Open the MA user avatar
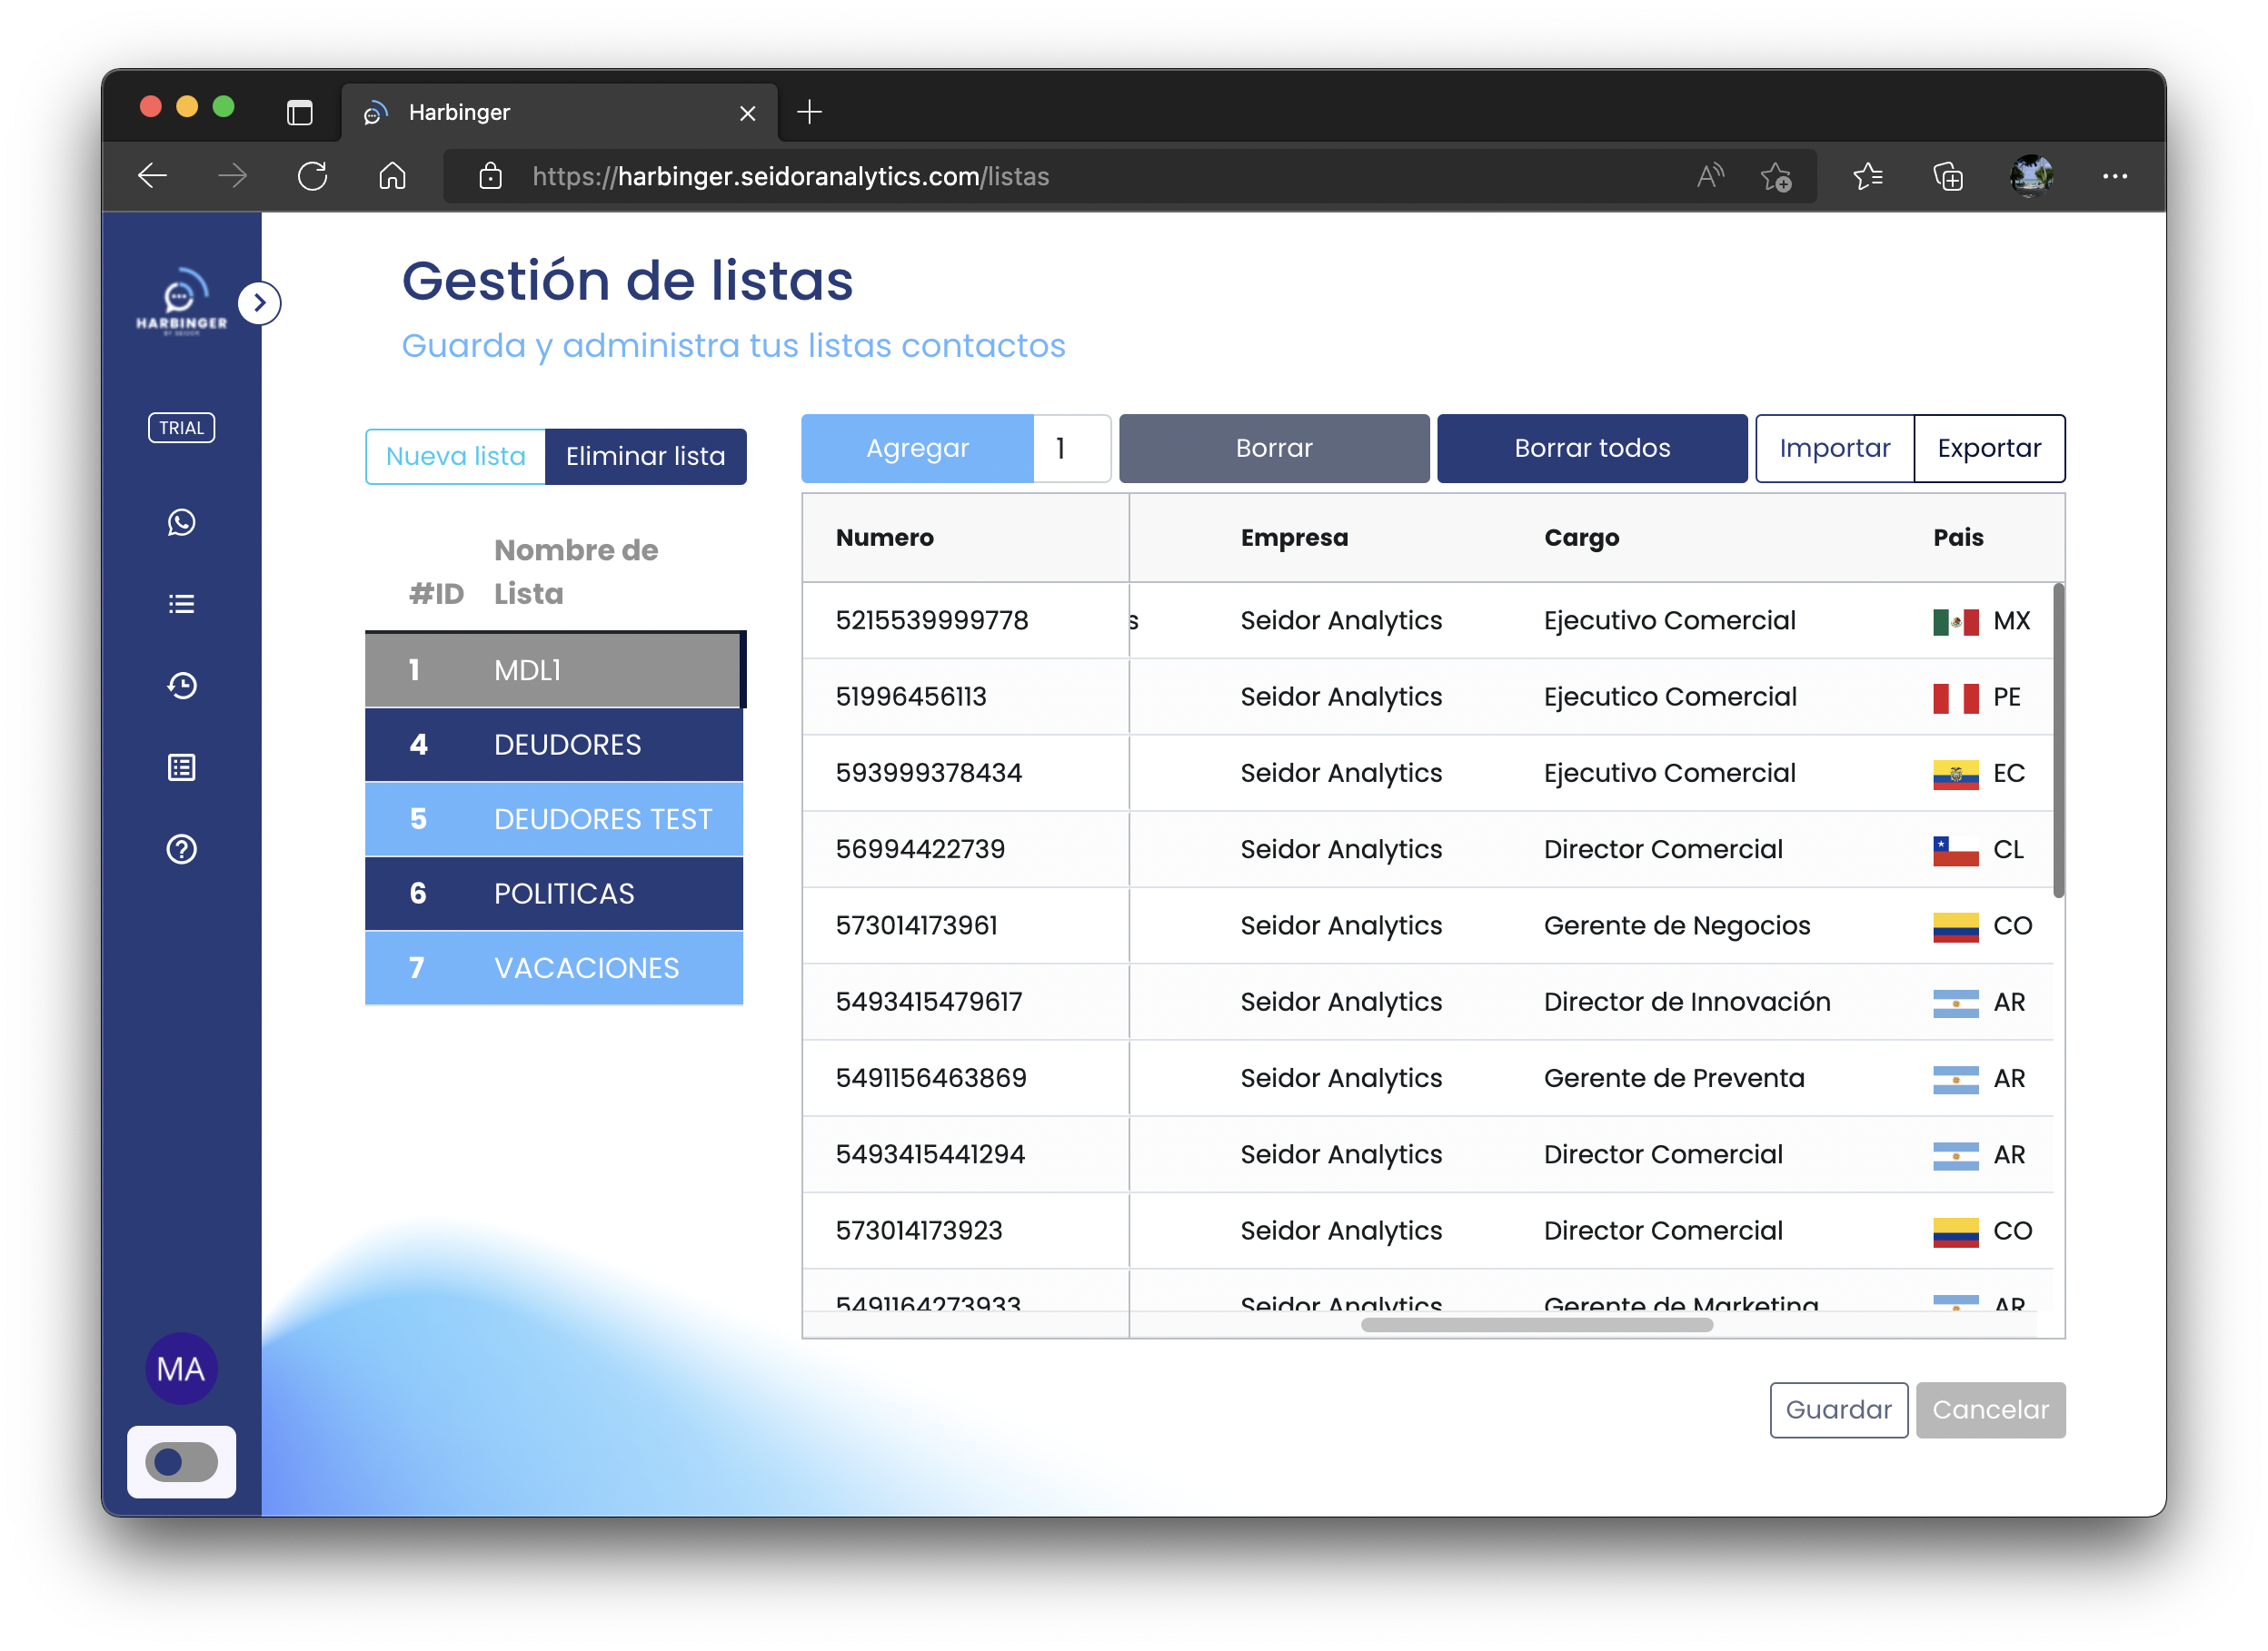This screenshot has width=2268, height=1651. (181, 1369)
